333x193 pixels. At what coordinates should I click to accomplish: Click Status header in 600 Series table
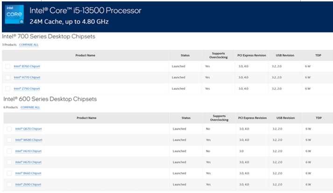(186, 118)
